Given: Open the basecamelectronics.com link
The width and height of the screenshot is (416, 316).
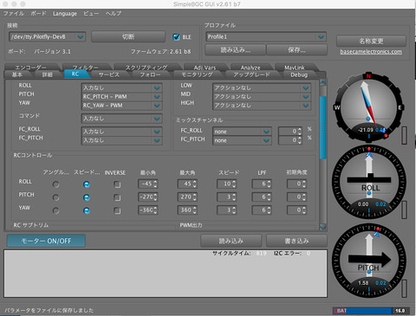Looking at the screenshot, I should 371,52.
